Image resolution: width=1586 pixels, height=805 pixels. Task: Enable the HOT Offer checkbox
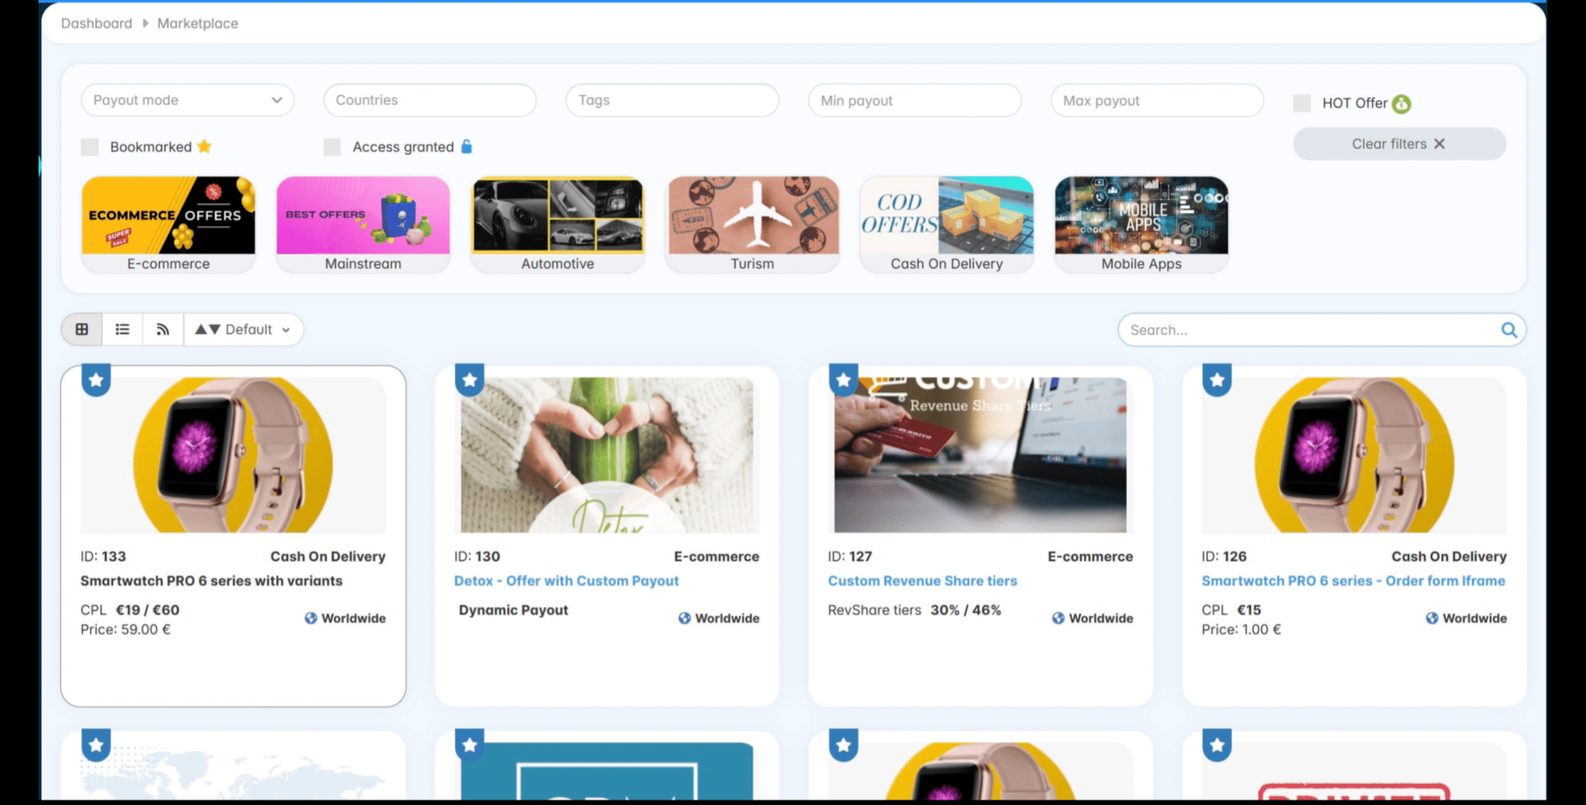click(1301, 103)
